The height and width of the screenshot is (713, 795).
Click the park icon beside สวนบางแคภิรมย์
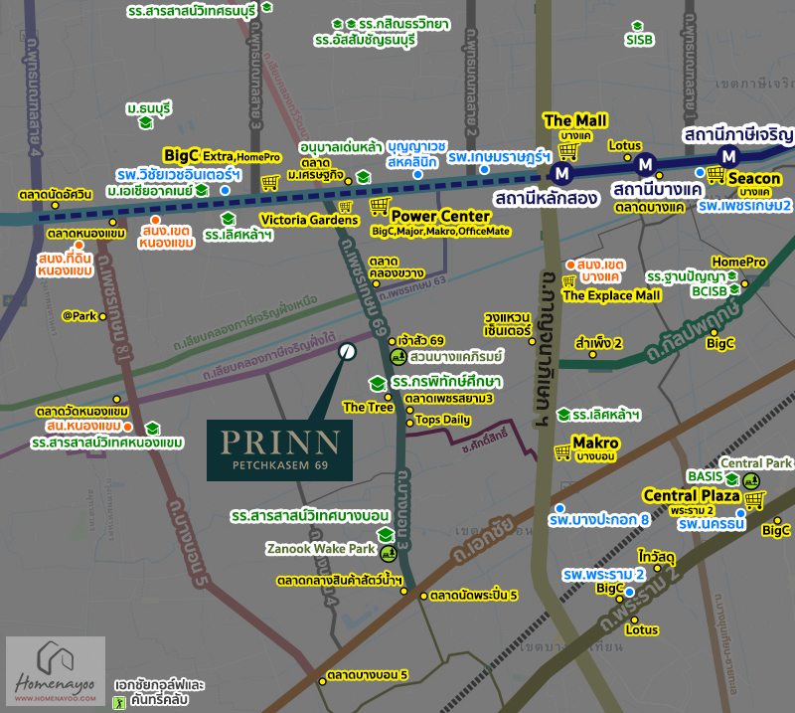398,357
